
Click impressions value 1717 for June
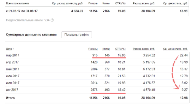(94, 76)
